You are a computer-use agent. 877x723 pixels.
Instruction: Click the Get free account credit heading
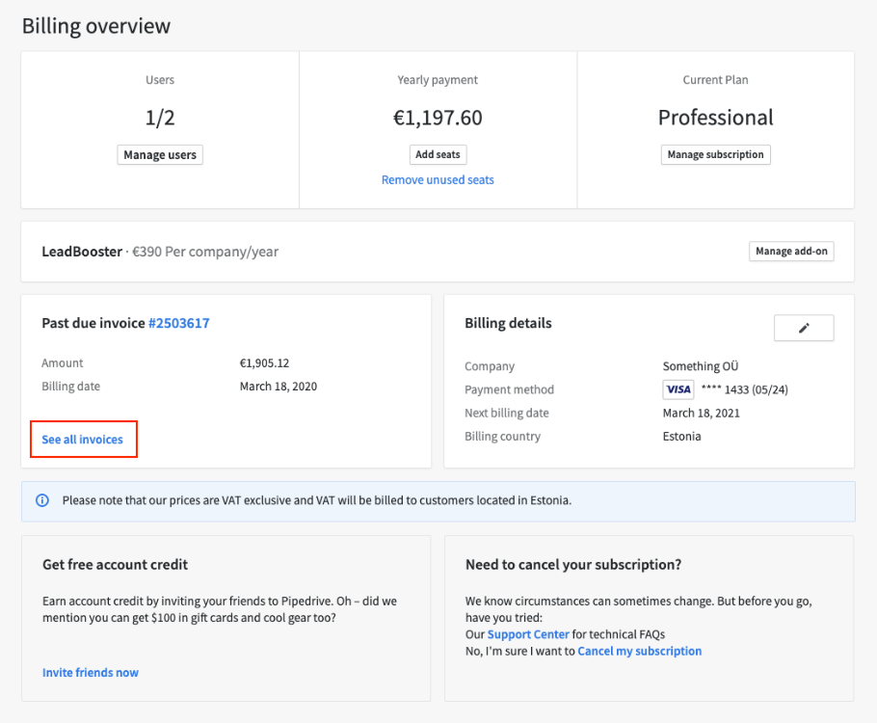pyautogui.click(x=116, y=565)
